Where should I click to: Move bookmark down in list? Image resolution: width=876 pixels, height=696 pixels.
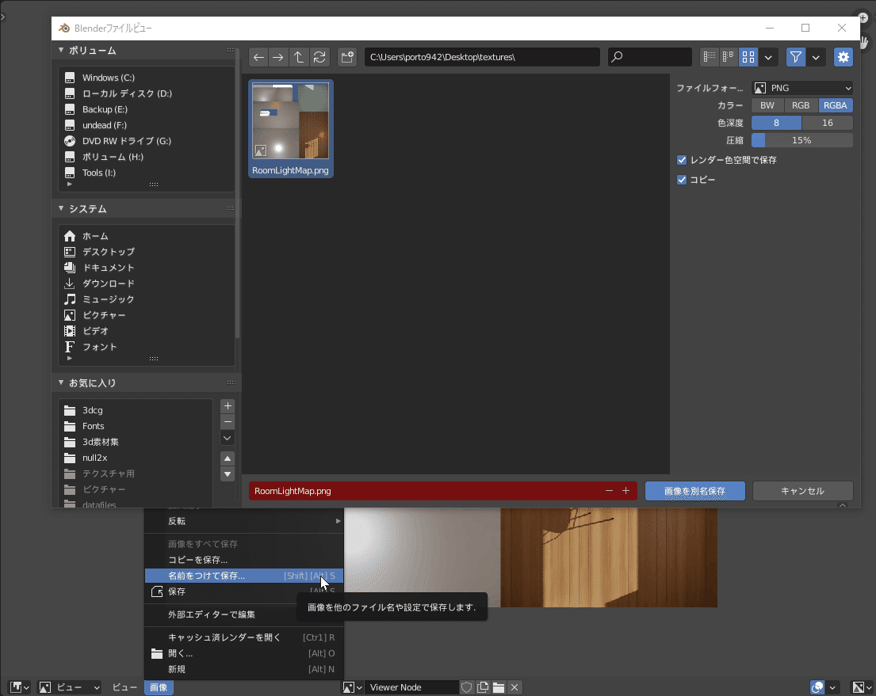[x=228, y=474]
